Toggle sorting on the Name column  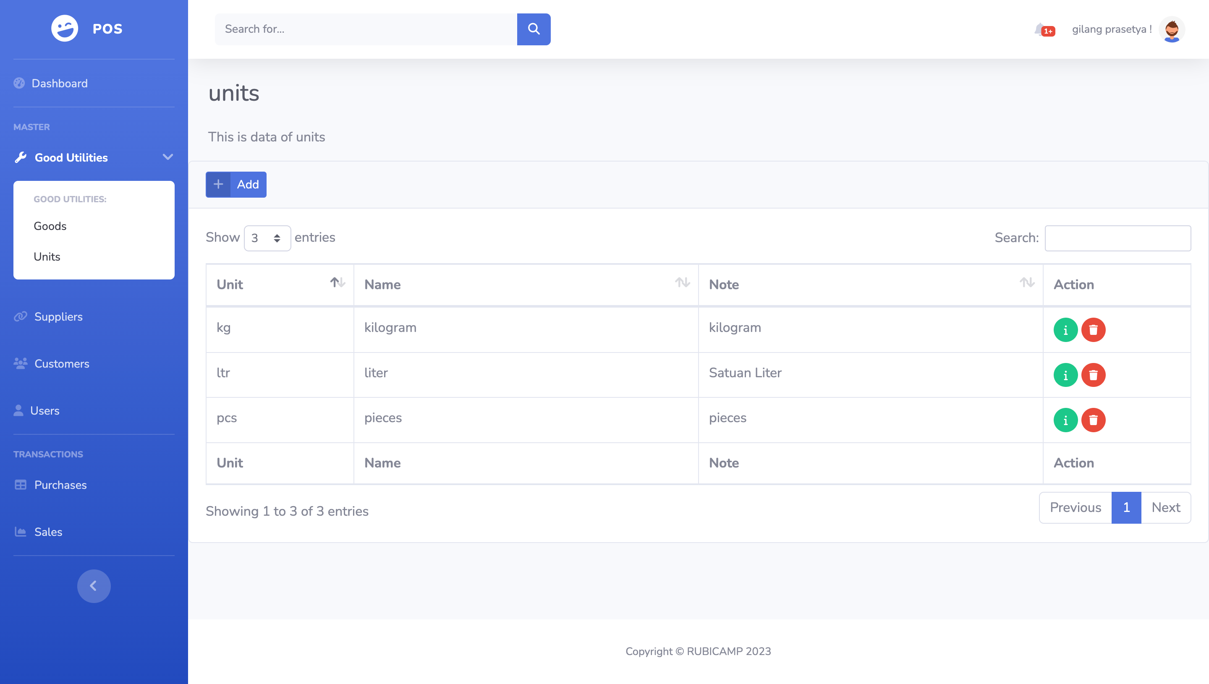(682, 283)
